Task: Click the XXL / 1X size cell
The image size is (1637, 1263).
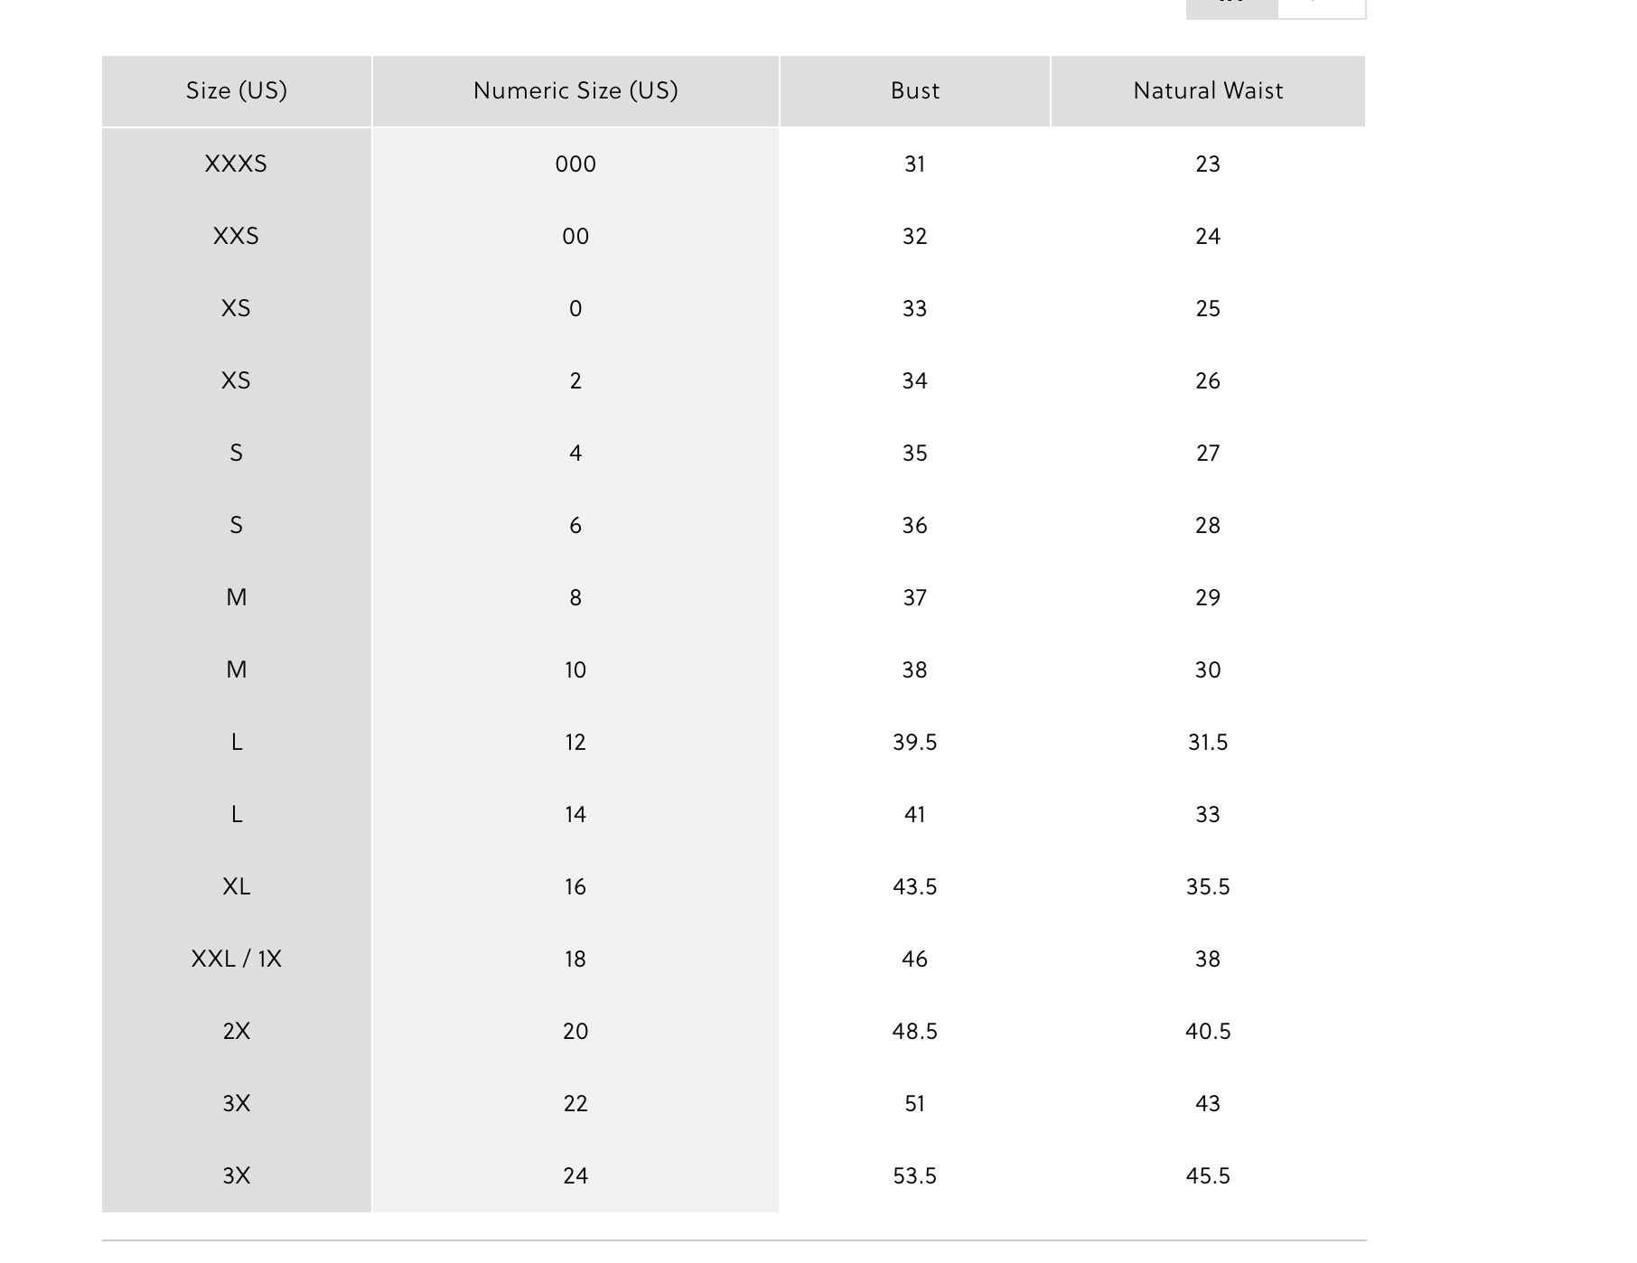Action: (237, 959)
